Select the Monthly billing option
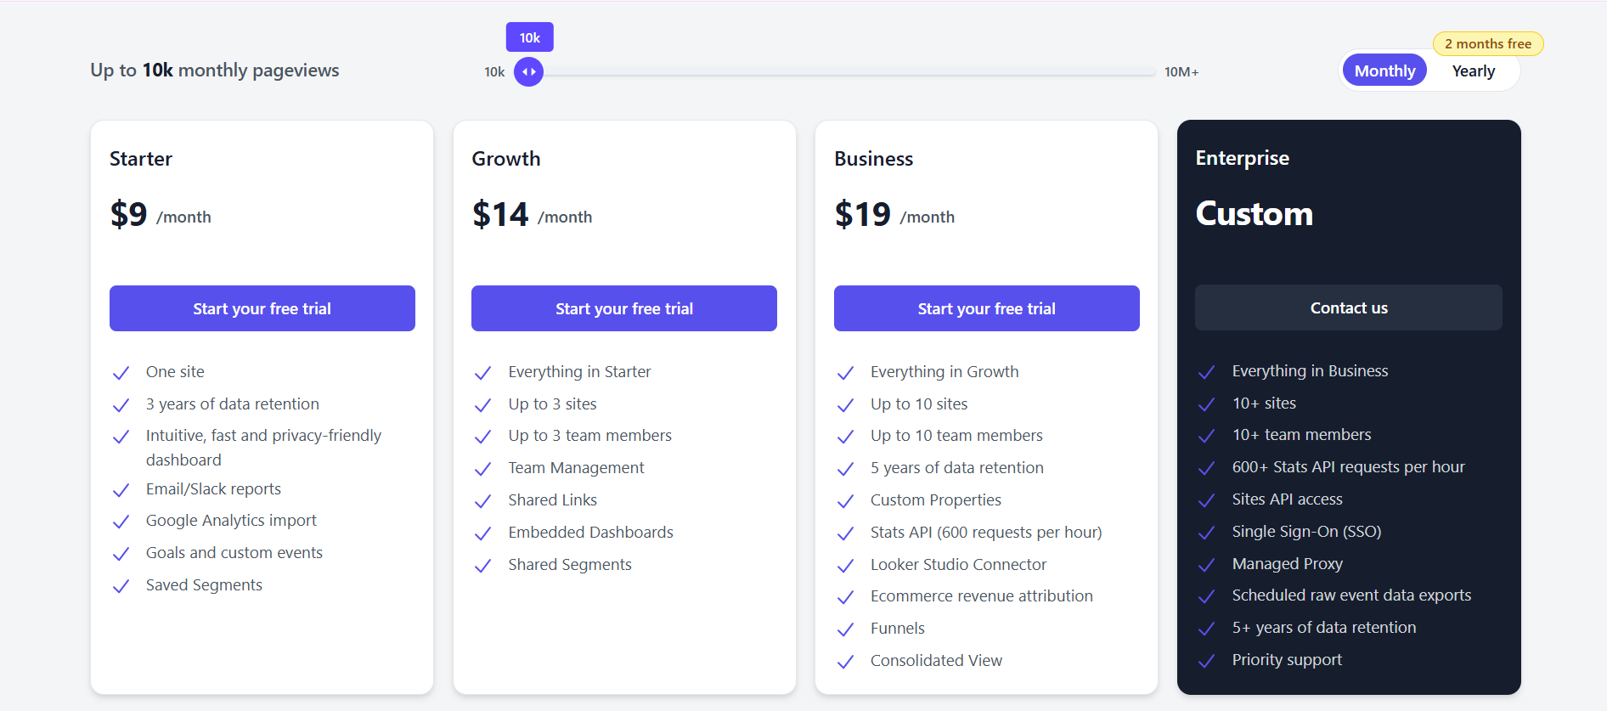Viewport: 1607px width, 711px height. pos(1384,71)
